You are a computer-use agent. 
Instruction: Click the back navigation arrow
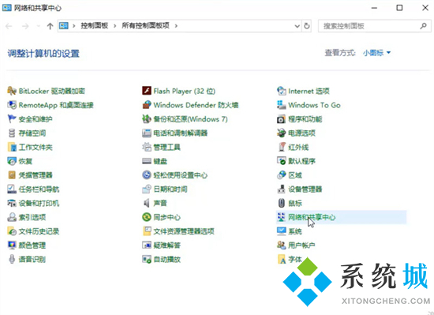[9, 26]
